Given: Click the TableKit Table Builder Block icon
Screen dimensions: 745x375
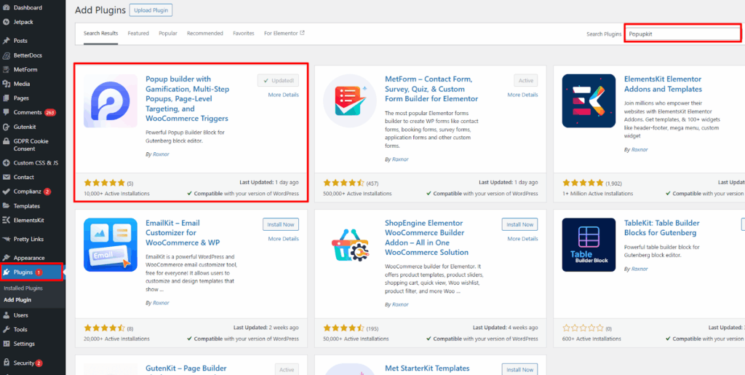Looking at the screenshot, I should click(589, 245).
